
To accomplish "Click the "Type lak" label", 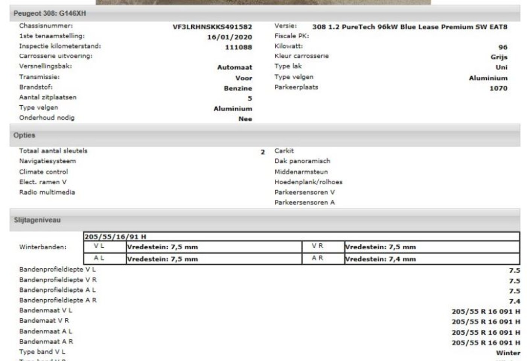I will click(x=288, y=66).
